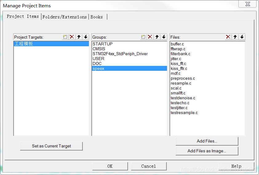Select file fftwrap.c
This screenshot has width=259, height=175.
tap(207, 49)
